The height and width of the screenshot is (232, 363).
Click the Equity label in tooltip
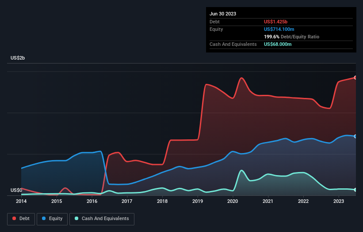point(216,29)
